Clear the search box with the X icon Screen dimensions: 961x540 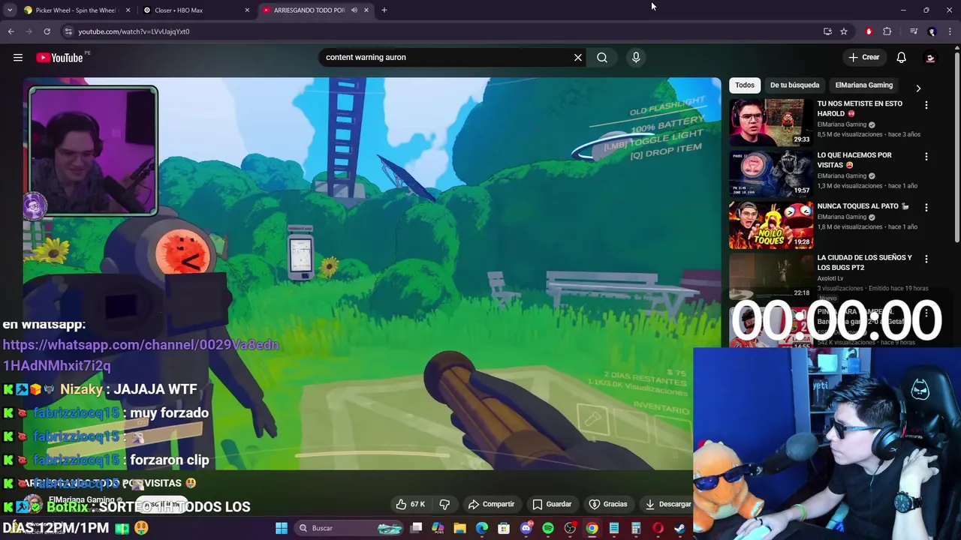(578, 57)
